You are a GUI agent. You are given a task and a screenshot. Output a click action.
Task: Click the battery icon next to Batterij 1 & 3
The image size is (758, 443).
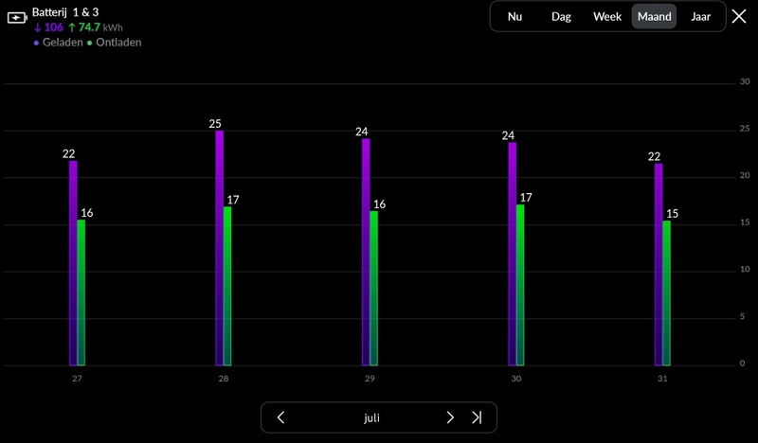17,18
